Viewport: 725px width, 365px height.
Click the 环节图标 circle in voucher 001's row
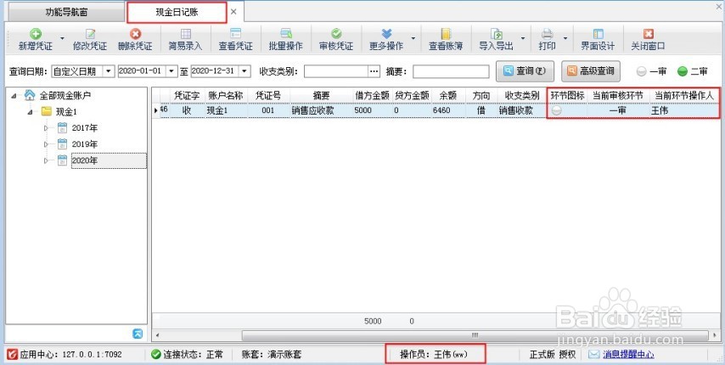pos(557,111)
